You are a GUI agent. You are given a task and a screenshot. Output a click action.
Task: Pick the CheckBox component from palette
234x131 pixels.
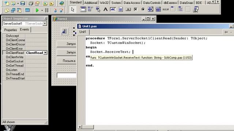(136, 9)
